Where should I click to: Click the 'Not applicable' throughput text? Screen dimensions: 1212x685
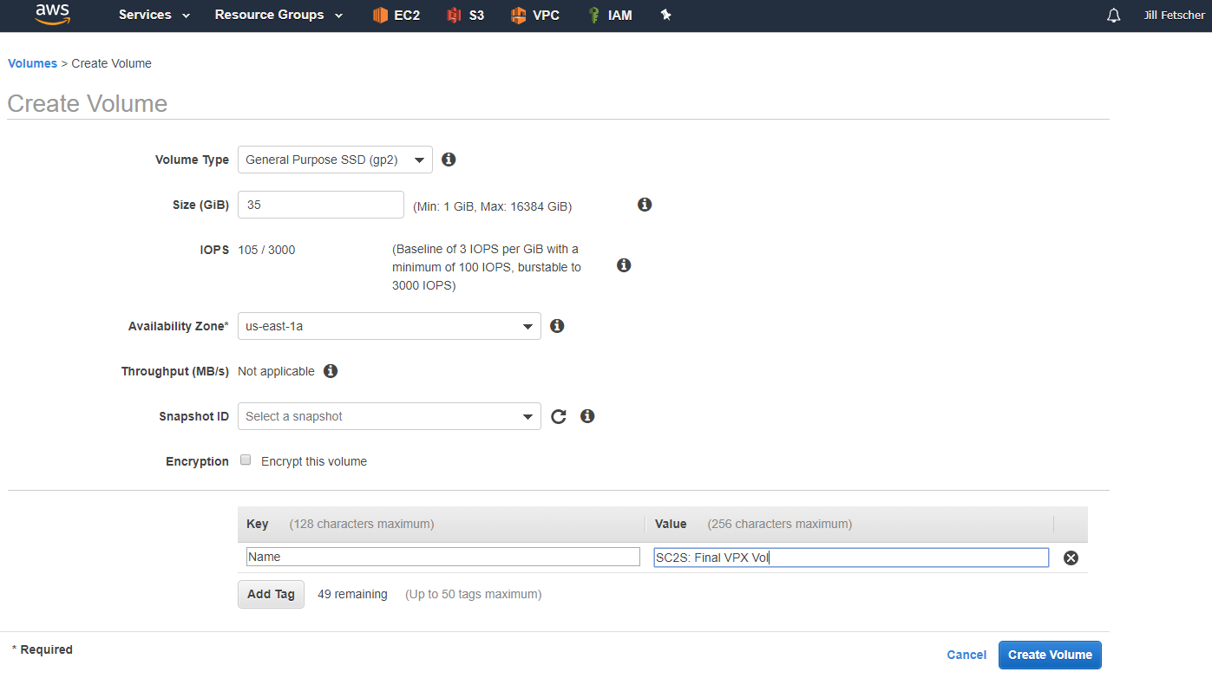click(x=276, y=371)
